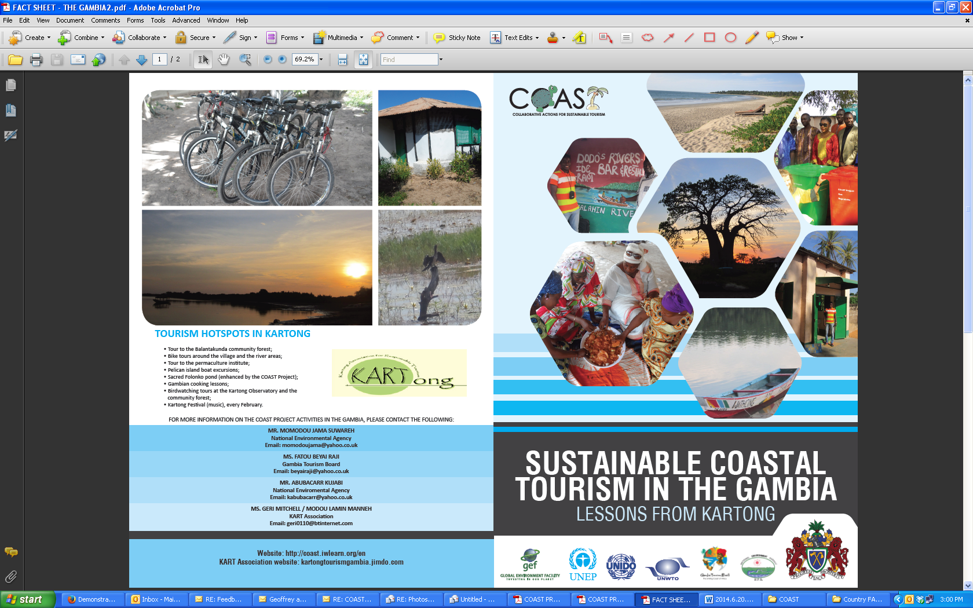The height and width of the screenshot is (608, 973).
Task: Toggle scrolling fit-width page mode
Action: 342,60
